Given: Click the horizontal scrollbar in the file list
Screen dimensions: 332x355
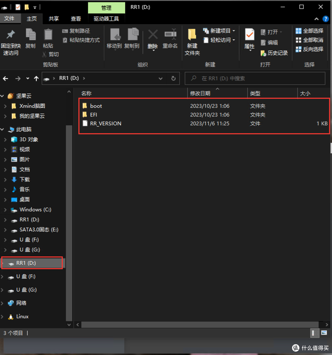Looking at the screenshot, I should coord(200,325).
